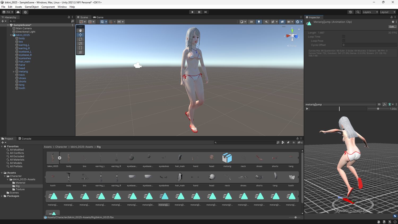Open search in Project window picker icon
This screenshot has height=224, width=398.
(x=278, y=143)
